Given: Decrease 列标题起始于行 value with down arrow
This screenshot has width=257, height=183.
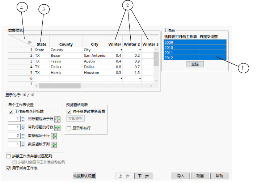Looking at the screenshot, I should click(x=23, y=120).
